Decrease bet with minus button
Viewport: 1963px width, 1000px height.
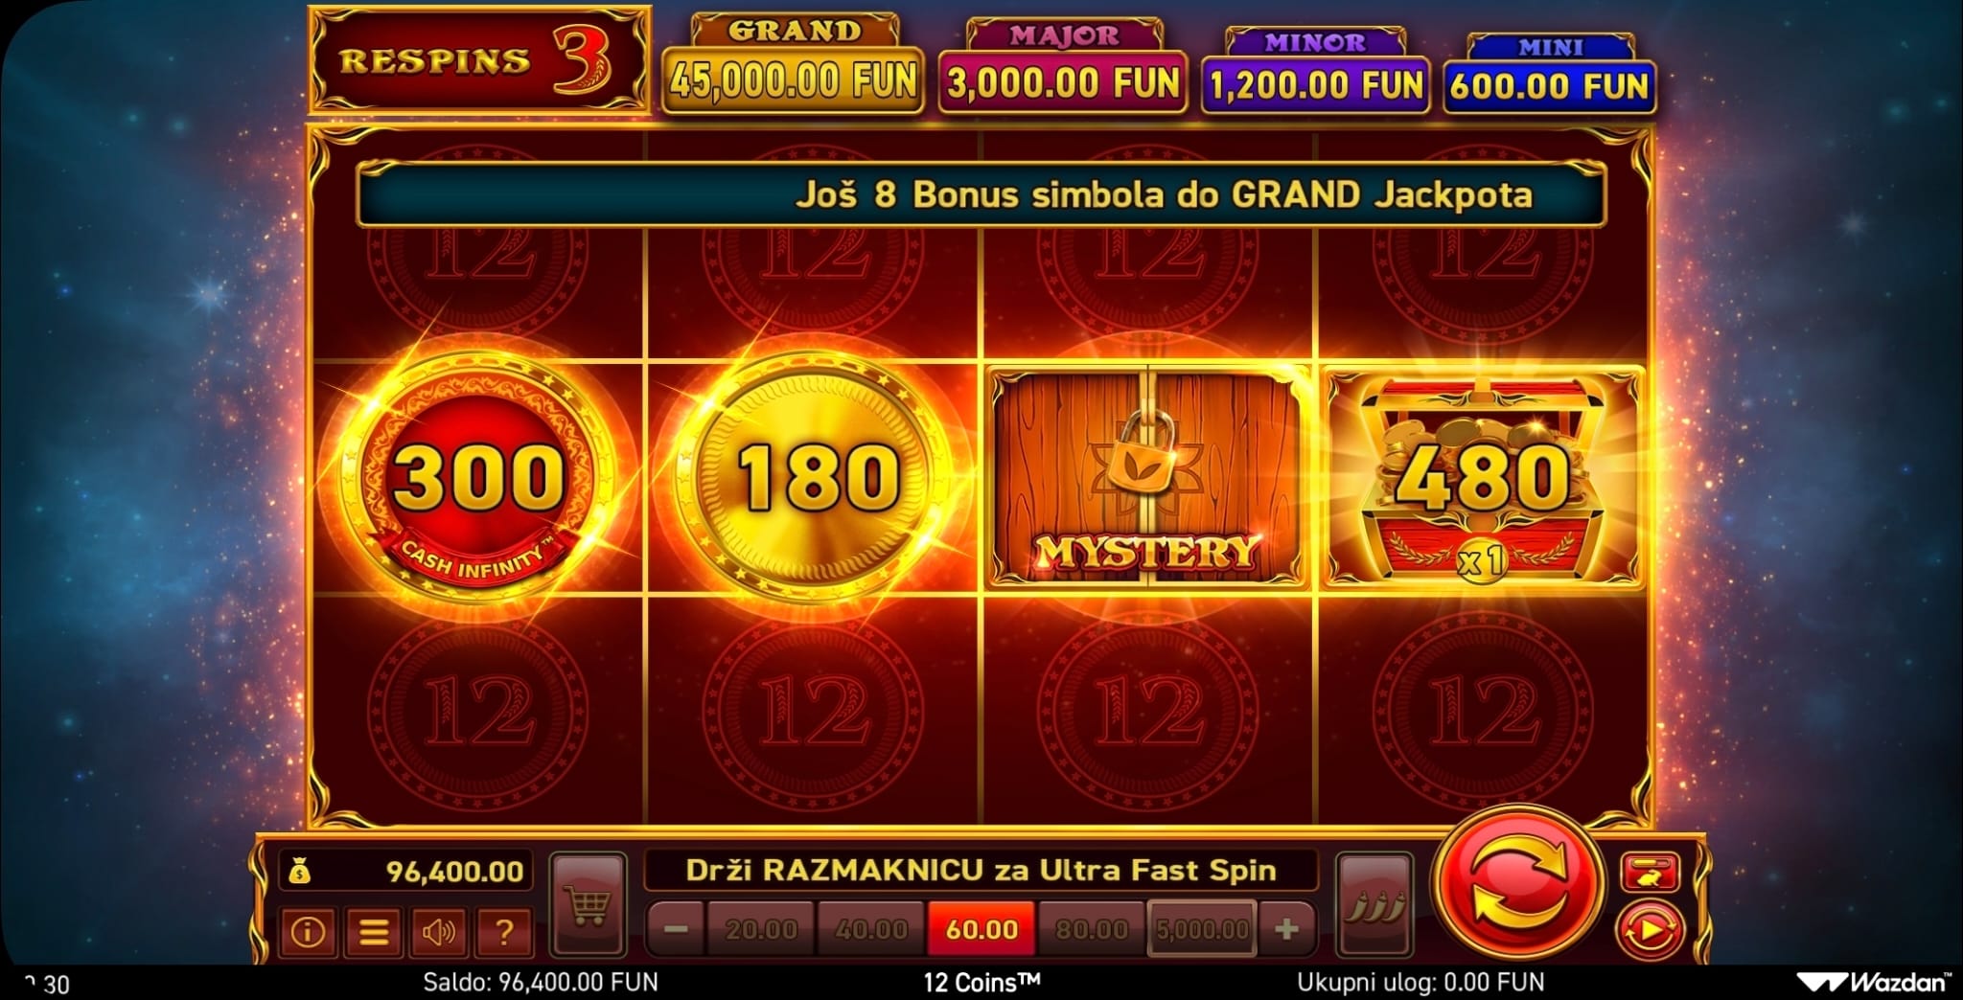point(676,929)
